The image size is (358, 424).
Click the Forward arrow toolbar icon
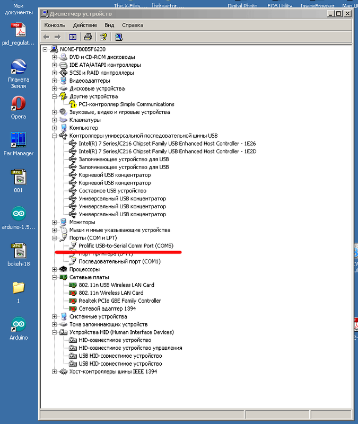(x=57, y=37)
